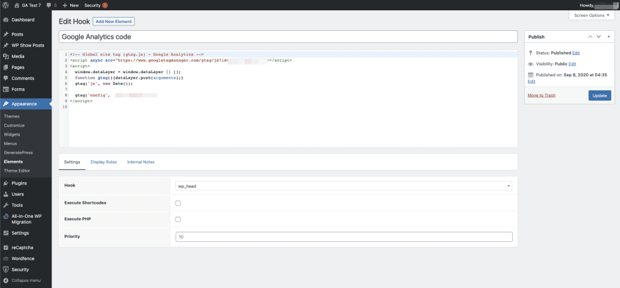Image resolution: width=620 pixels, height=288 pixels.
Task: Click the Tools wrench icon
Action: tap(6, 205)
